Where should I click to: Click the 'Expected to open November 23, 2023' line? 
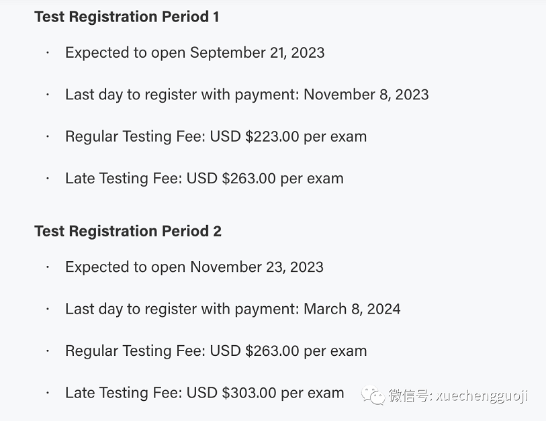point(194,267)
